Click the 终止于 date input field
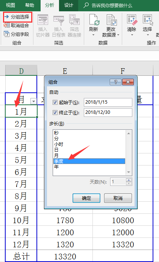159x262 pixels. [108, 112]
